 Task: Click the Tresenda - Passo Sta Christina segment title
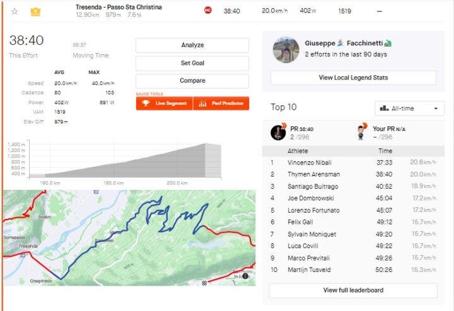tap(119, 7)
